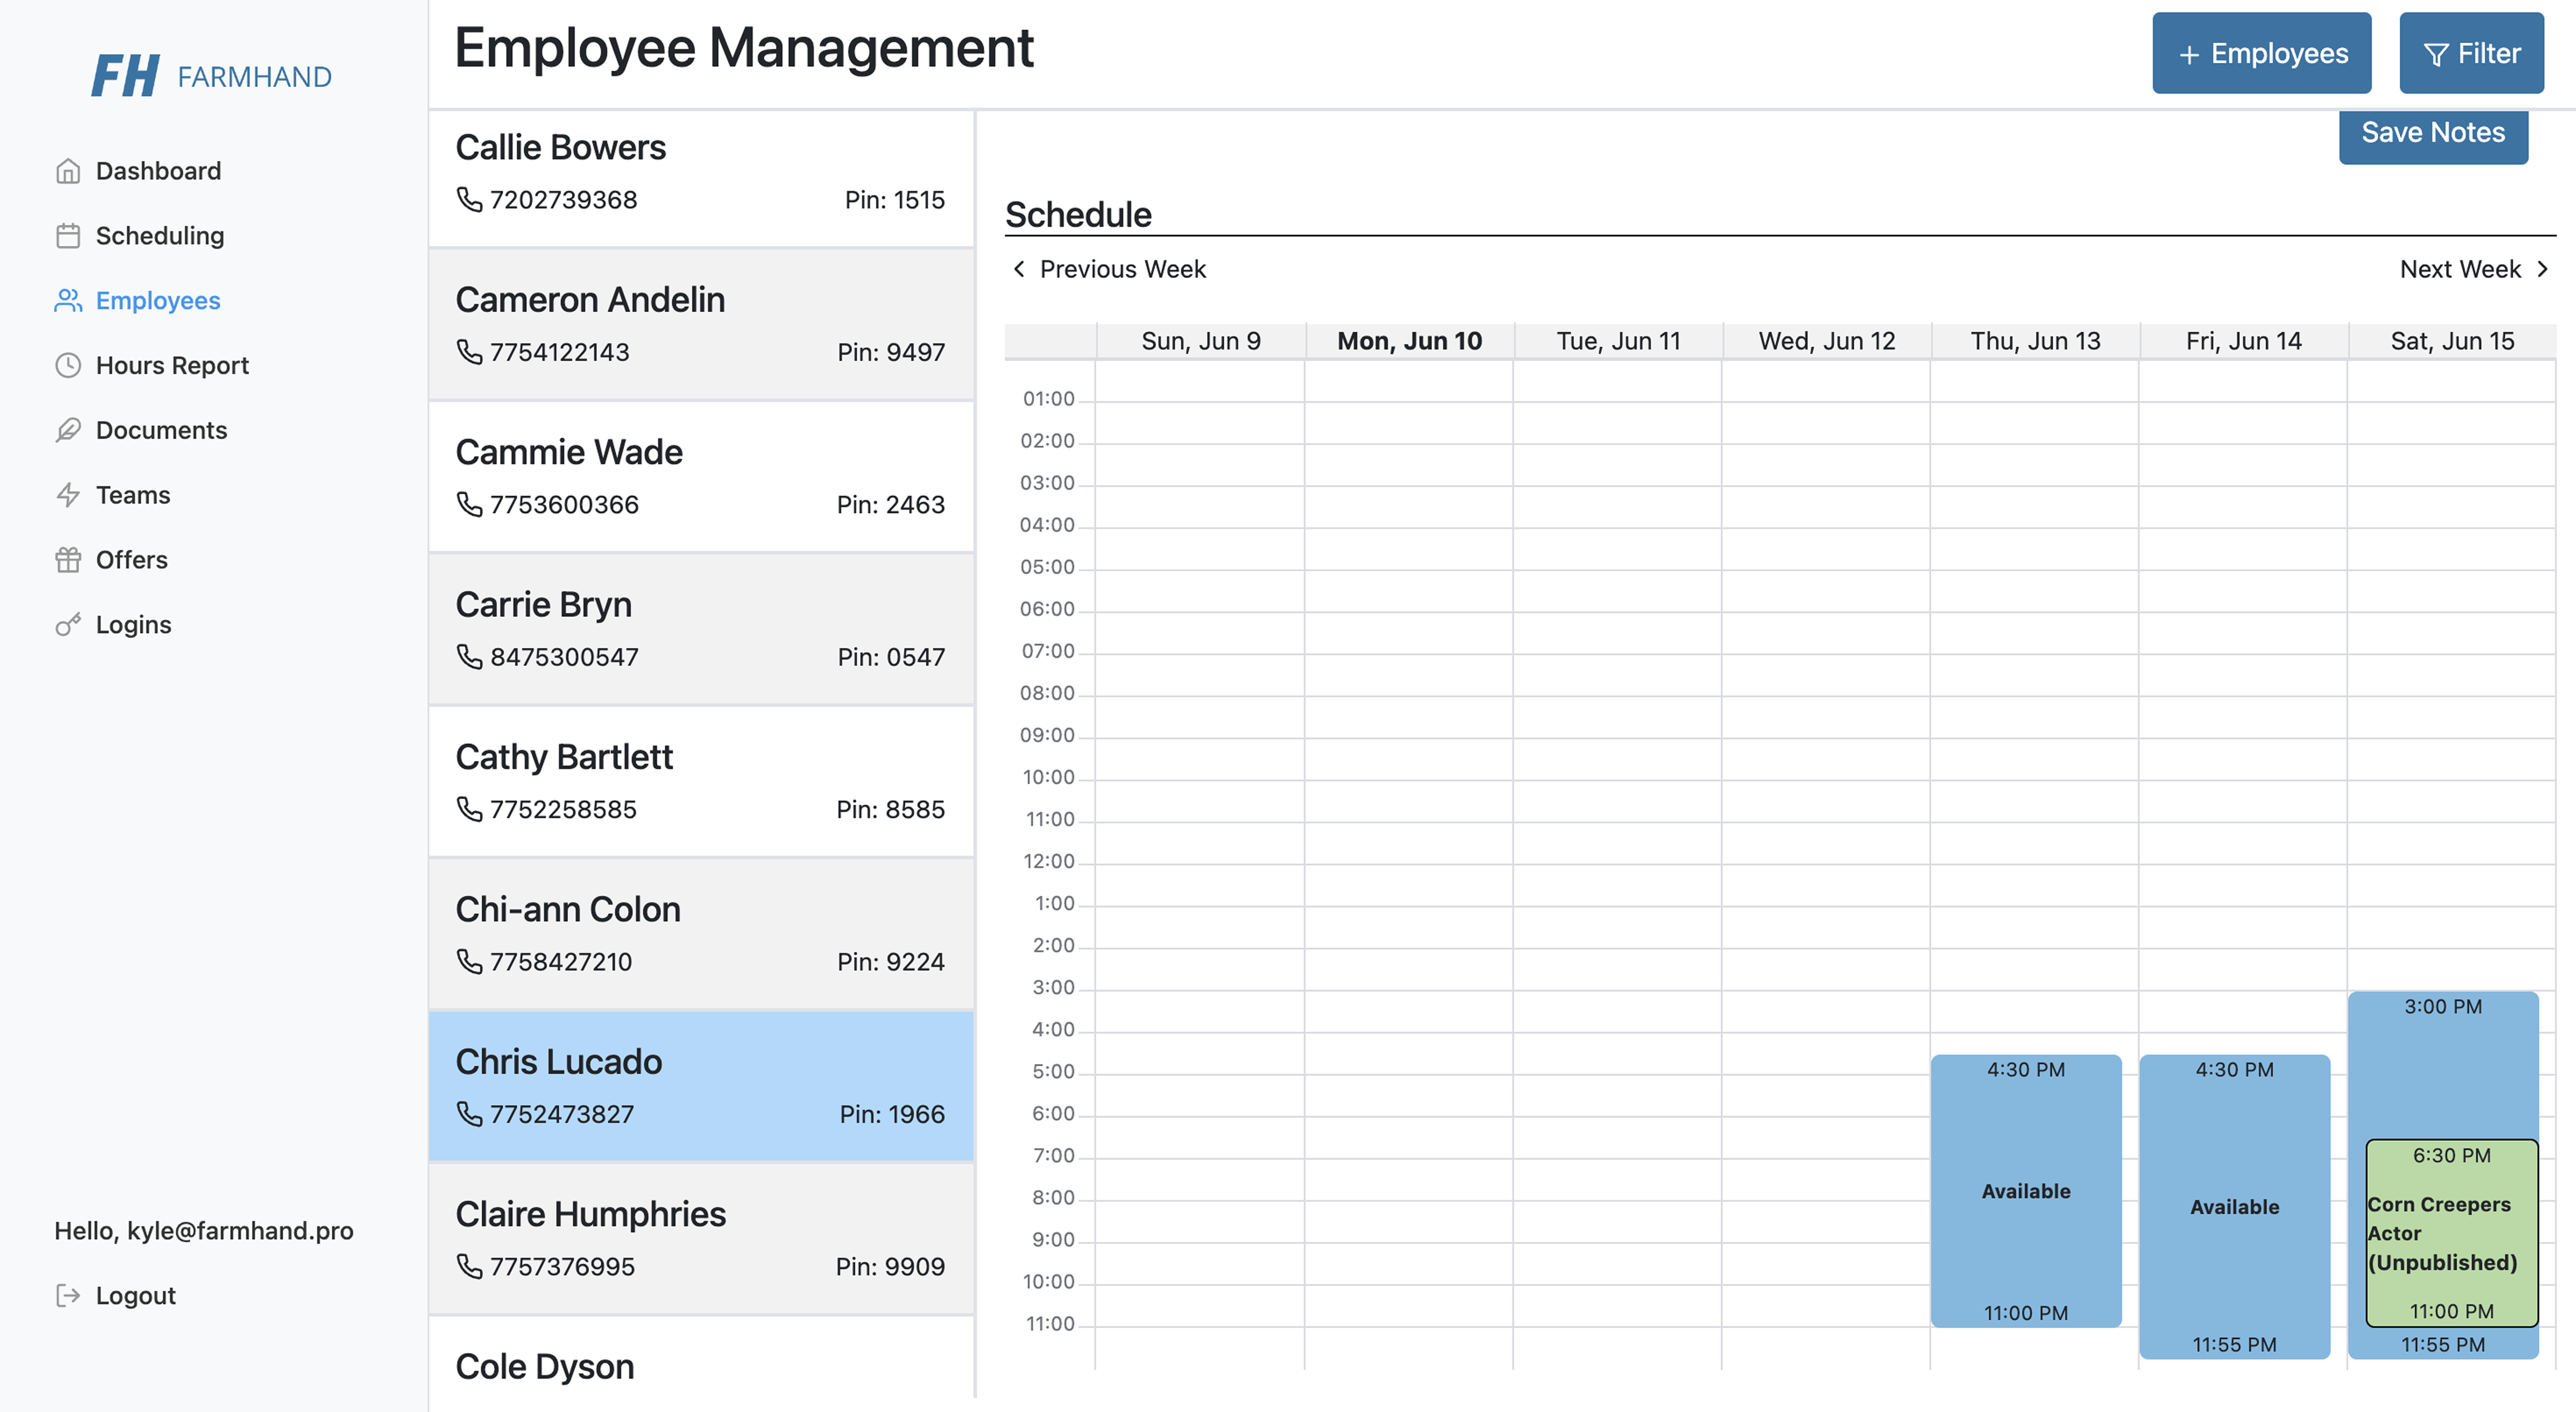Click the Sun, Jun 9 column header

coord(1201,341)
